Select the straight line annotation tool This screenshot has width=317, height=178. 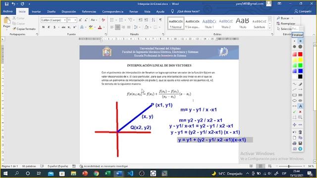pos(294,89)
